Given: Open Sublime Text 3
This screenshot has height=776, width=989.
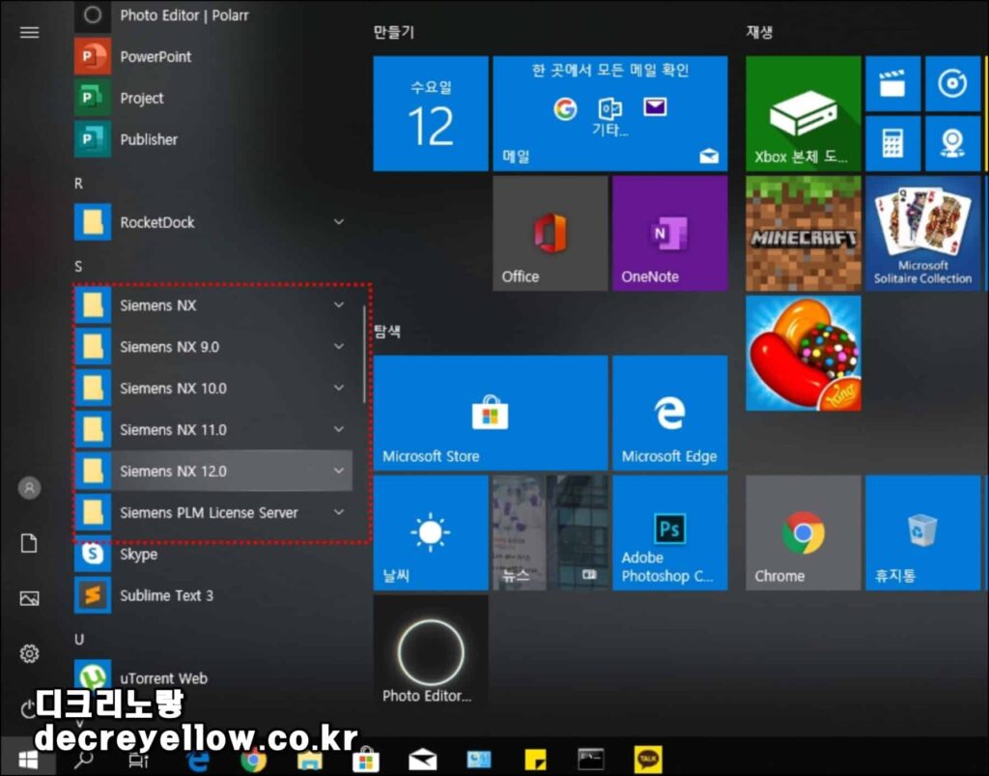Looking at the screenshot, I should point(212,595).
